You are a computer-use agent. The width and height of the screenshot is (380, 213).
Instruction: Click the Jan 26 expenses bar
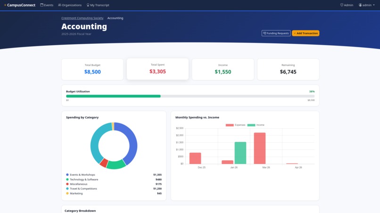pos(227,162)
